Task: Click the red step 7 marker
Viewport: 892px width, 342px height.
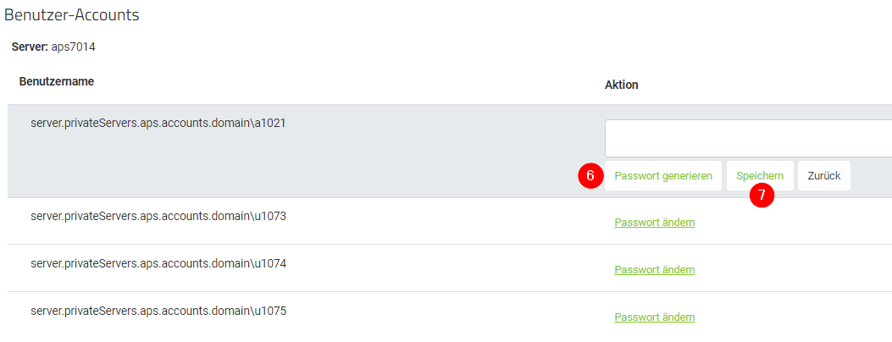Action: pyautogui.click(x=762, y=195)
